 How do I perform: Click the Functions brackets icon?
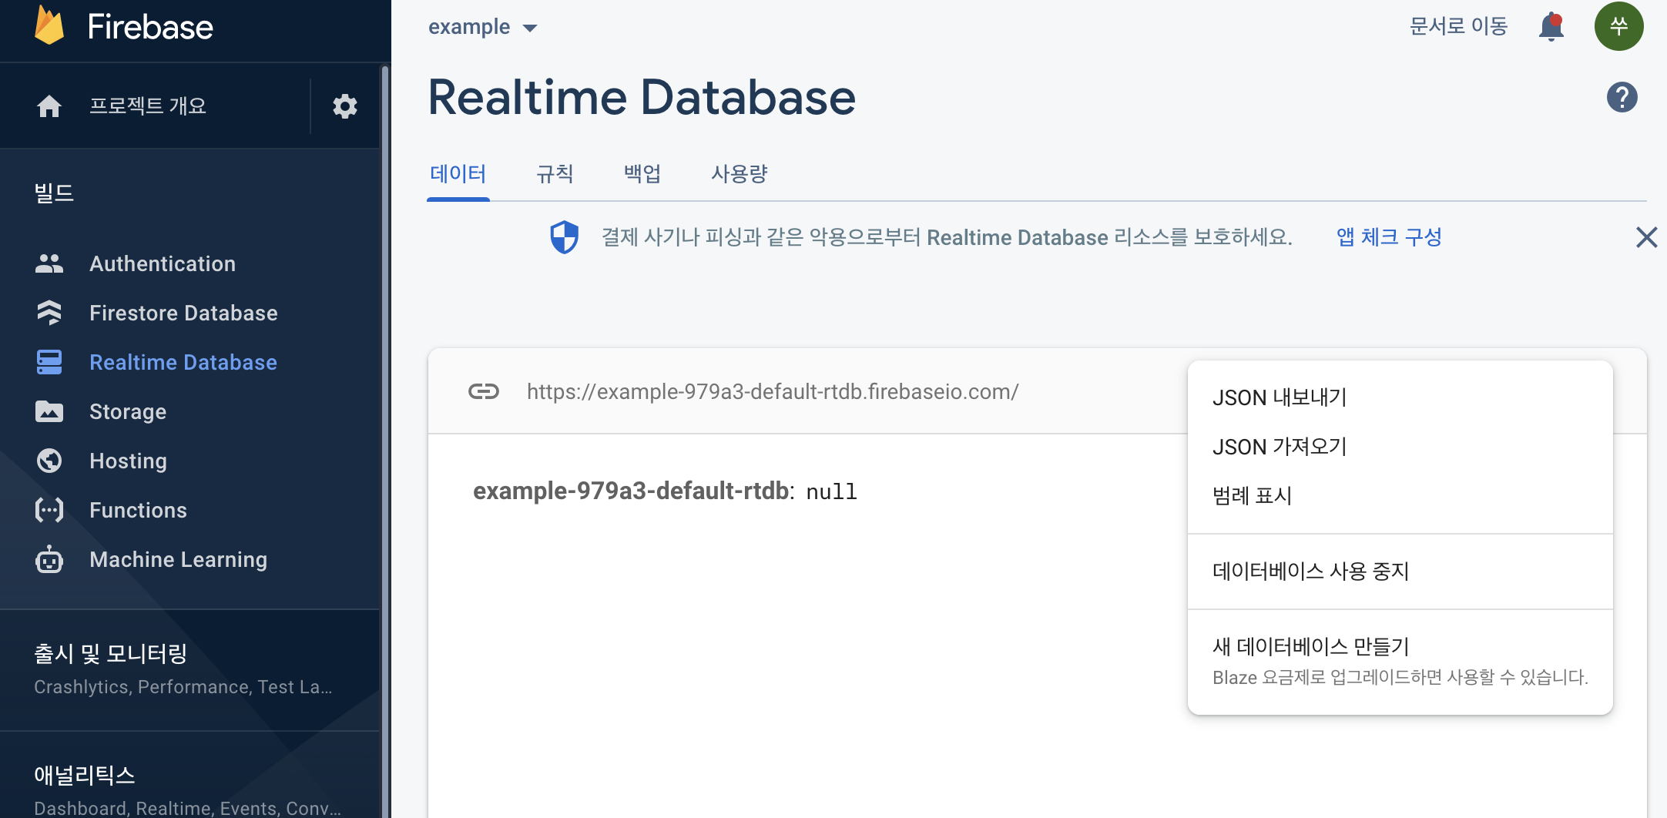(x=49, y=510)
